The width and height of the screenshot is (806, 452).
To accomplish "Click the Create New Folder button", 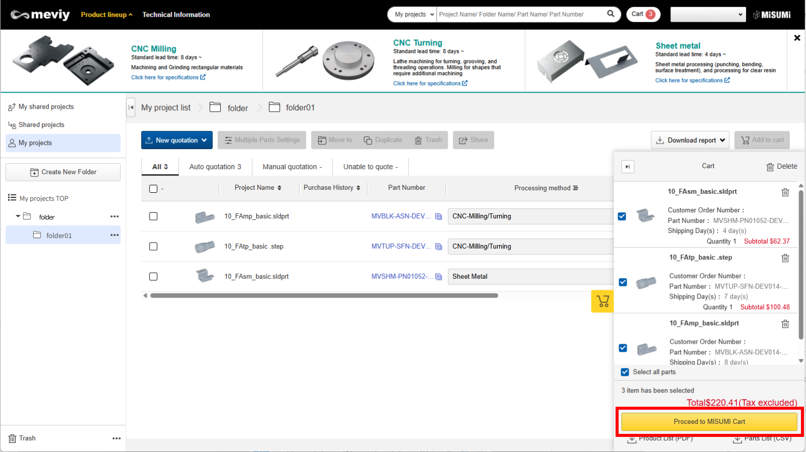I will click(x=63, y=172).
